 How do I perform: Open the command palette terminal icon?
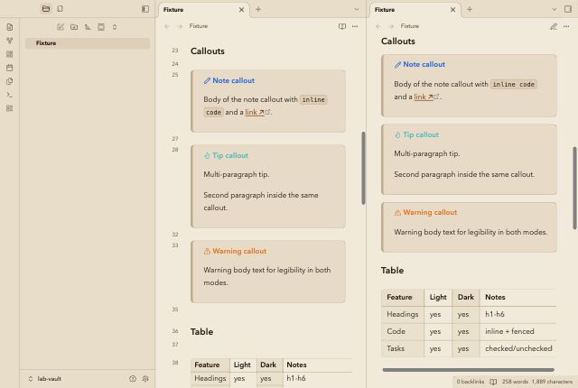coord(10,95)
